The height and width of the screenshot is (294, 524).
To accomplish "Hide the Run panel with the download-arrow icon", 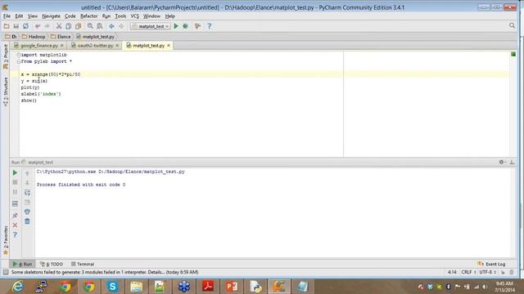I will [512, 162].
